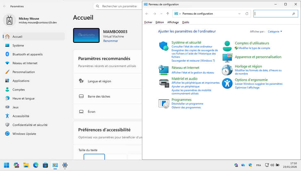Open Heure et langue in Settings

click(x=34, y=98)
